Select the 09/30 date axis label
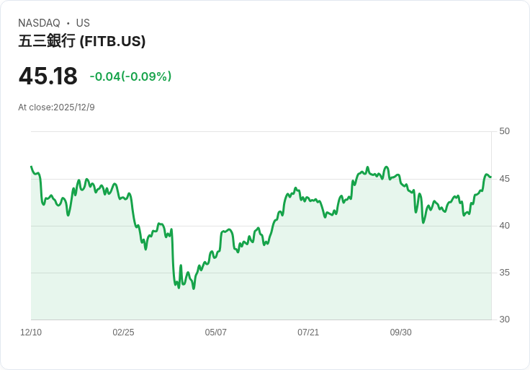 [400, 332]
